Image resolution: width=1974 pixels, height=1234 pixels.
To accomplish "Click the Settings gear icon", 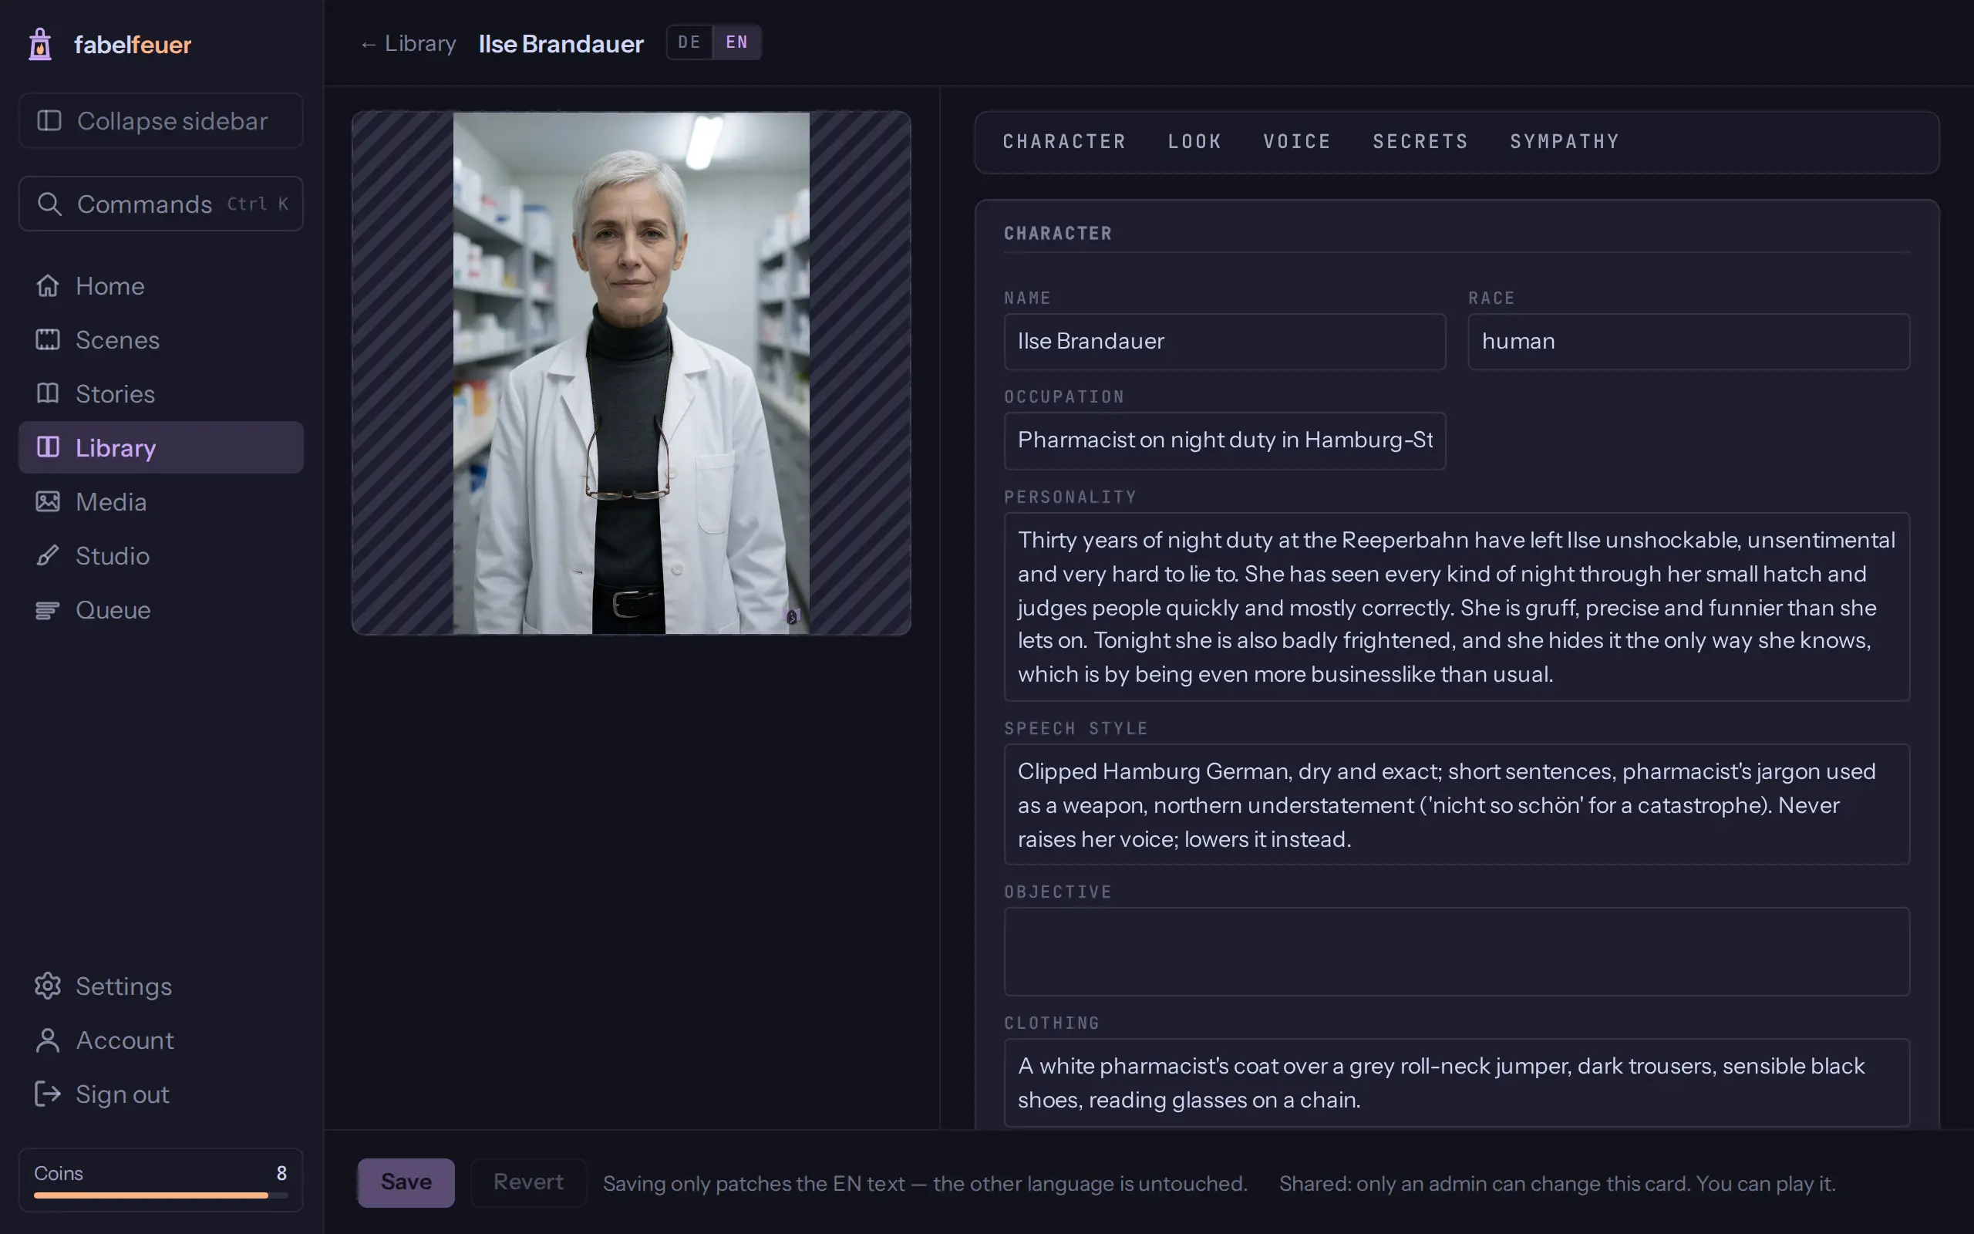I will click(x=47, y=986).
